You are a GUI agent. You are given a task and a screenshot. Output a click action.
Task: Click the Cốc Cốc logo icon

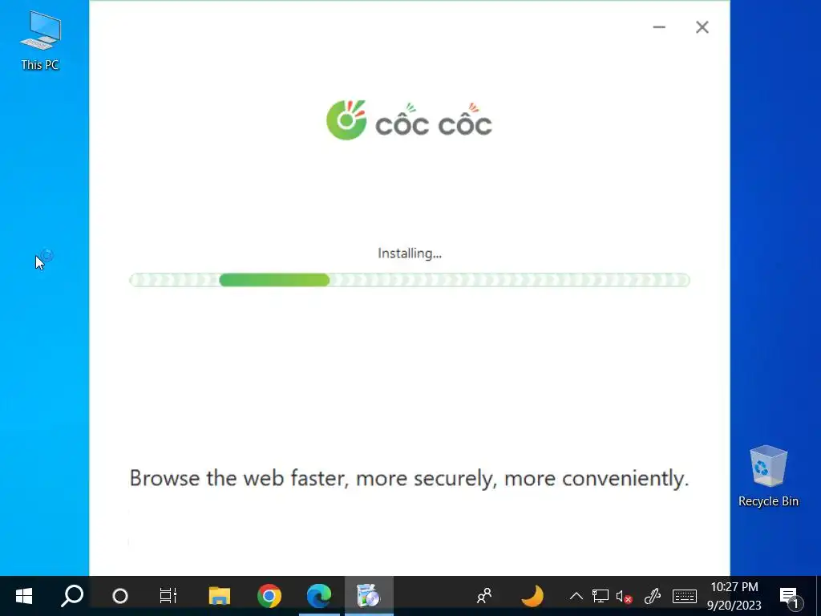click(x=346, y=120)
